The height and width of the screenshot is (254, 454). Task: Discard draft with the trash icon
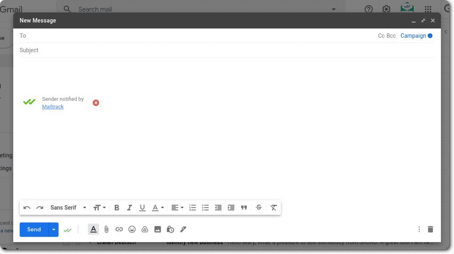430,229
